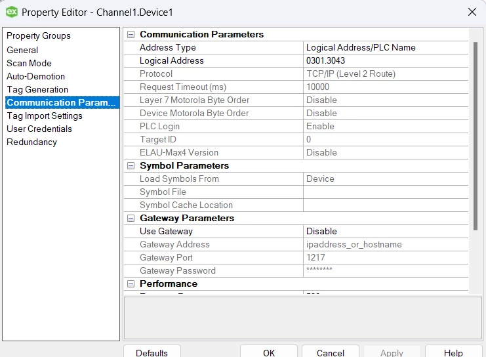Image resolution: width=486 pixels, height=357 pixels.
Task: Click the Load Symbols From Device value
Action: point(386,179)
